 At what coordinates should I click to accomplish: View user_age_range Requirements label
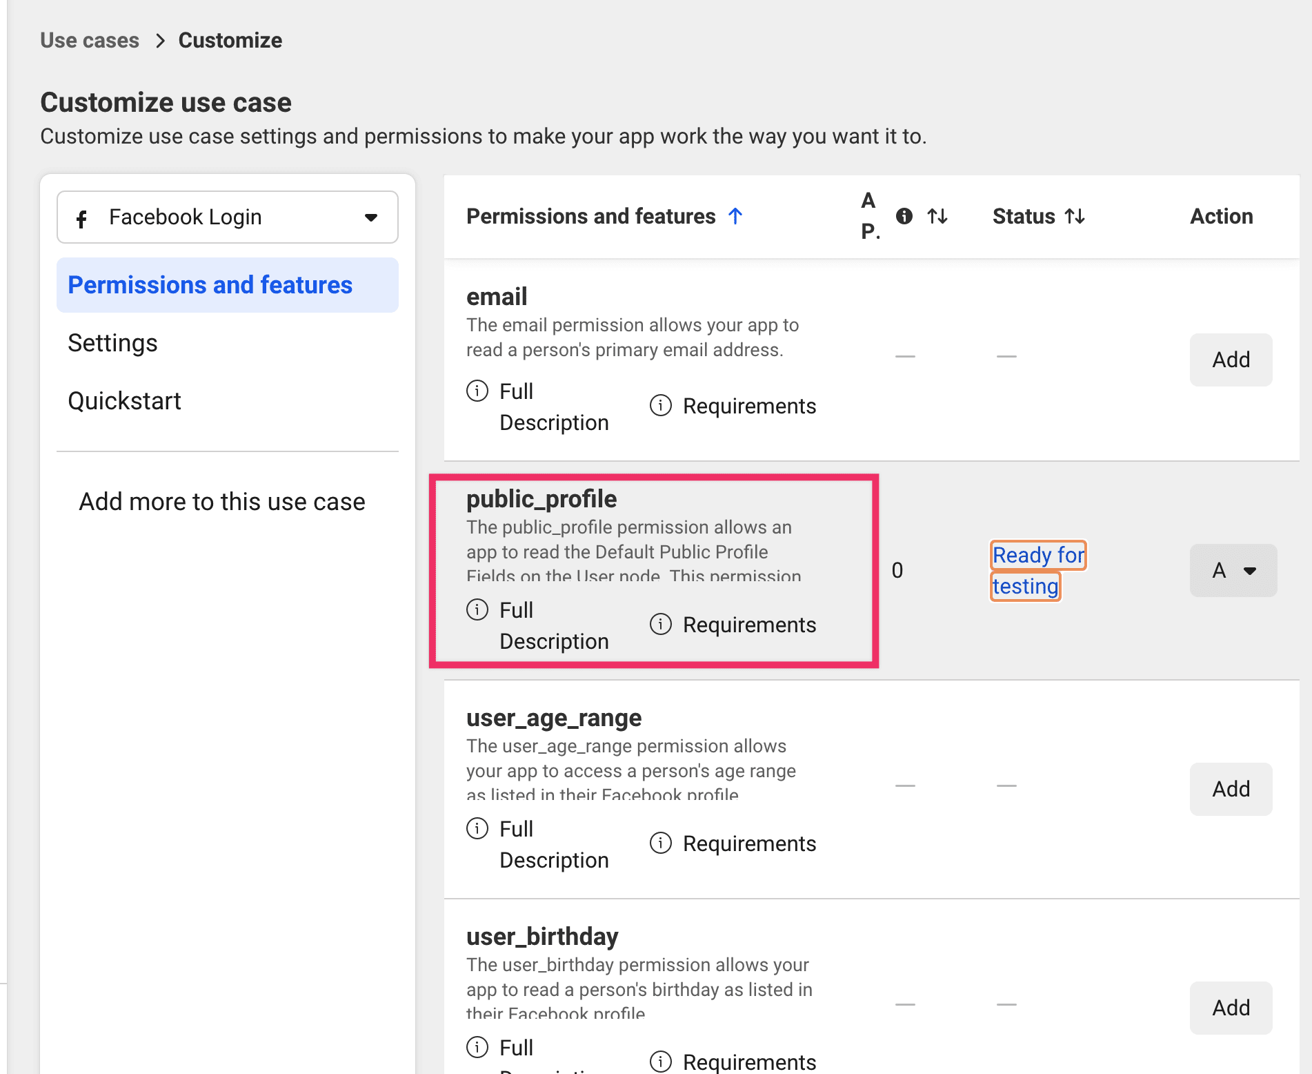click(749, 843)
